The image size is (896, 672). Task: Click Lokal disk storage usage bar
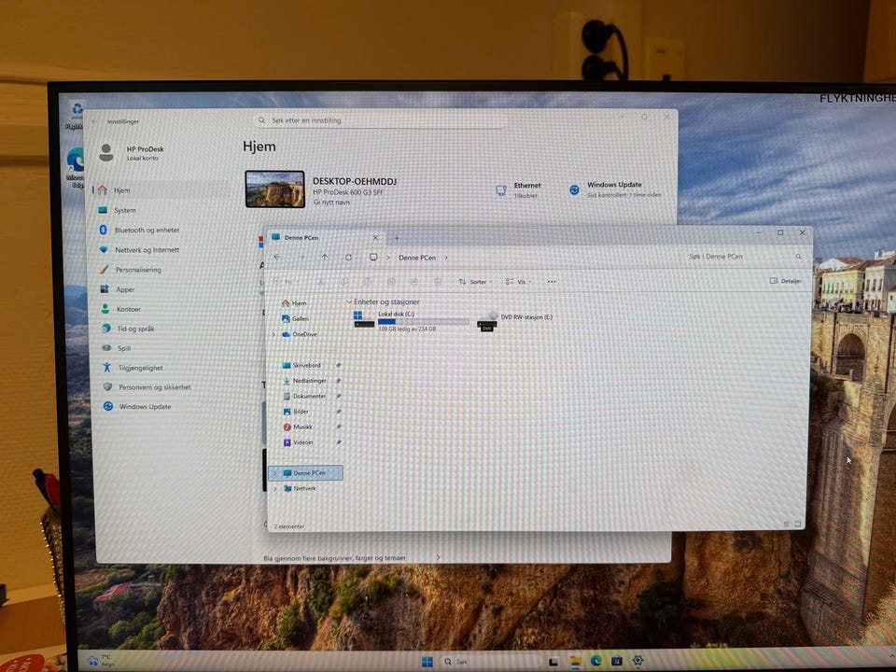(x=424, y=322)
